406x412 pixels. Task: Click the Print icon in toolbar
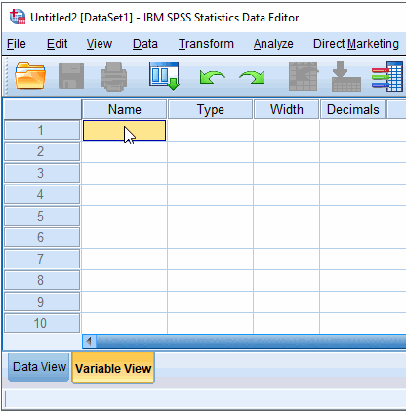tap(113, 76)
